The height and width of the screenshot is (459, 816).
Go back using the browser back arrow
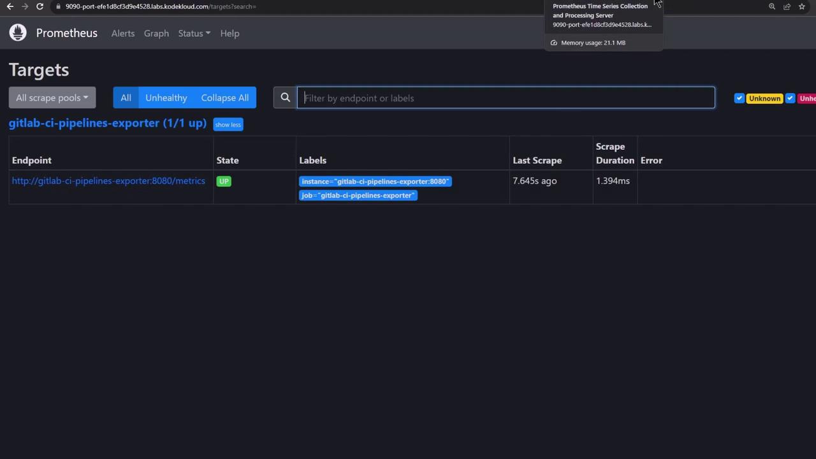(x=10, y=6)
